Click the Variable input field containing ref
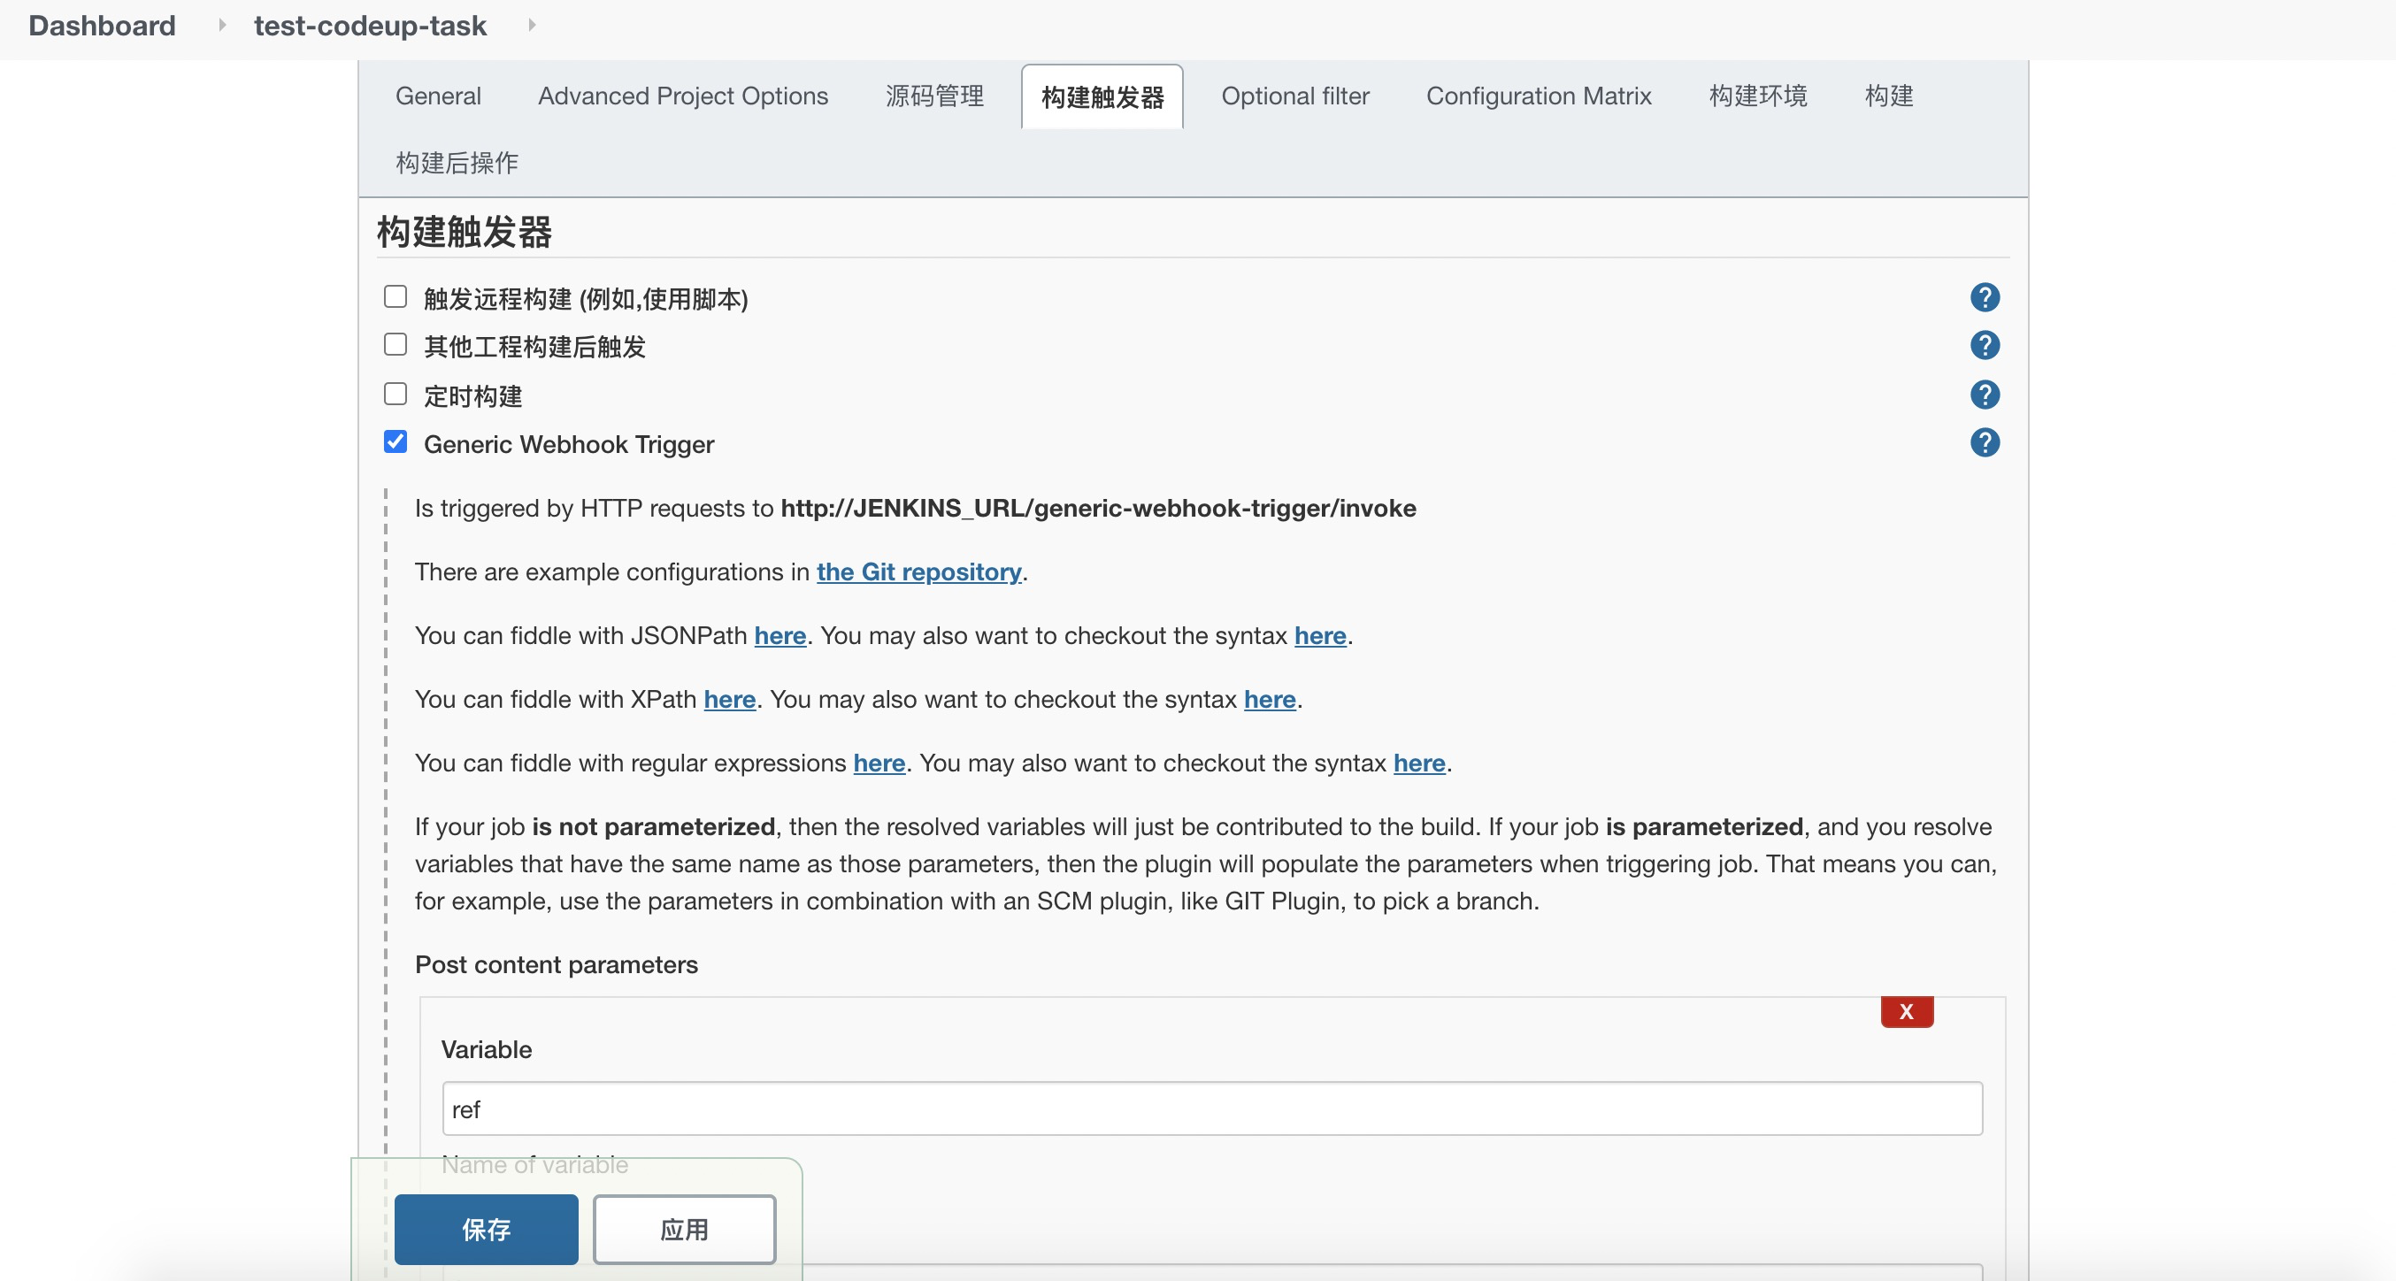The width and height of the screenshot is (2396, 1281). coord(1211,1108)
